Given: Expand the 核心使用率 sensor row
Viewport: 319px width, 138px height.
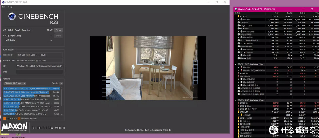Looking at the screenshot, I should click(238, 38).
